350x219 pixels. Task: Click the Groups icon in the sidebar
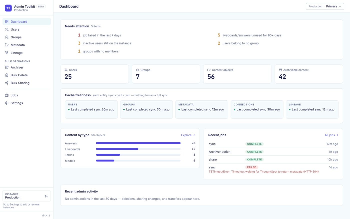(x=7, y=37)
